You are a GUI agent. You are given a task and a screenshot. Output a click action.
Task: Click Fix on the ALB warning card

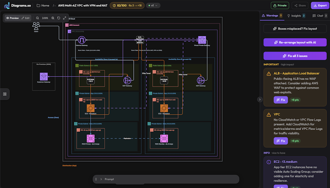point(281,100)
